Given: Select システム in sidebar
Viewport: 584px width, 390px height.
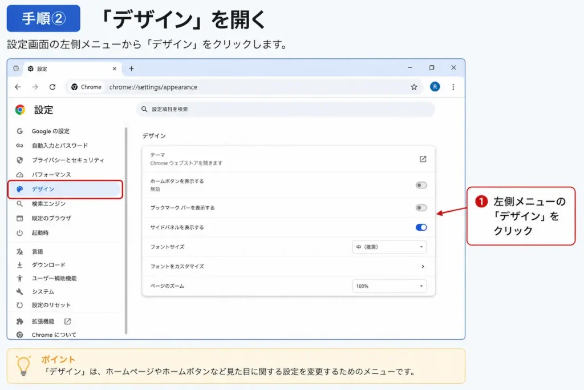Looking at the screenshot, I should click(x=43, y=292).
